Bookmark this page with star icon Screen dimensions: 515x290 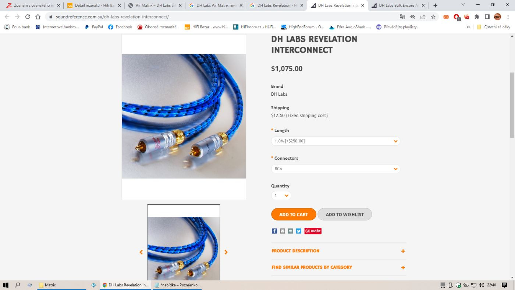click(433, 17)
